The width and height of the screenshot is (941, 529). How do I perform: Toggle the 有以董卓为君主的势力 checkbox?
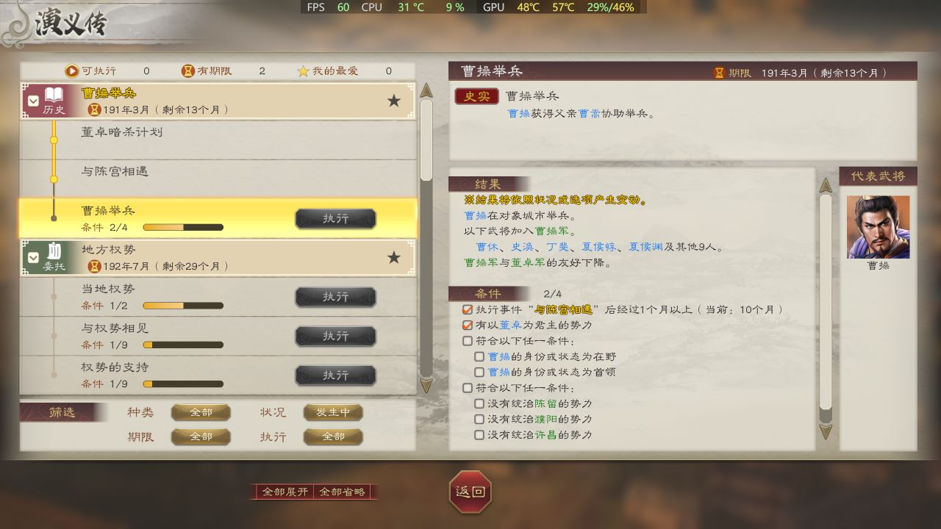468,325
